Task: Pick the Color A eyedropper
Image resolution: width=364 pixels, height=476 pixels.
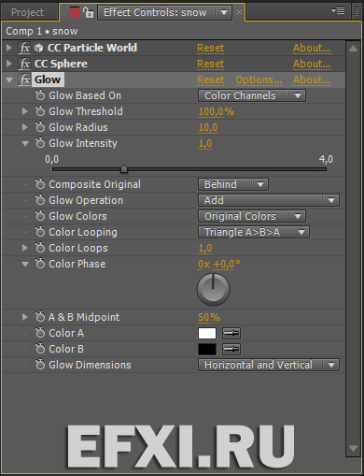Action: [x=231, y=333]
